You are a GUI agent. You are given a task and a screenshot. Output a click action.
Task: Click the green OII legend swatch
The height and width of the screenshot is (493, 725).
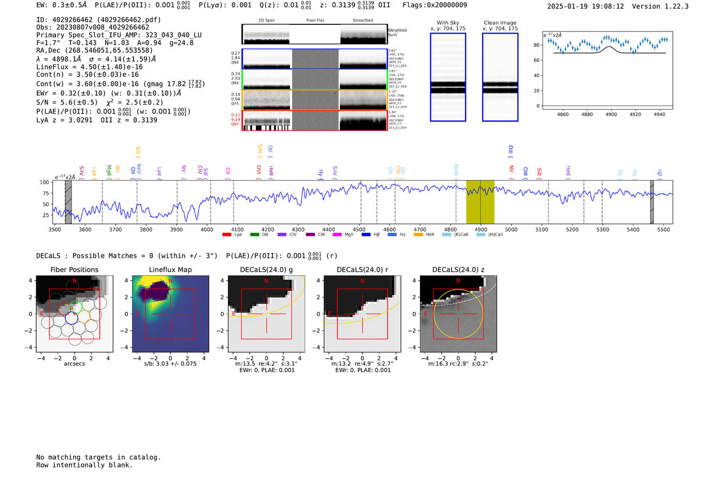[x=254, y=235]
